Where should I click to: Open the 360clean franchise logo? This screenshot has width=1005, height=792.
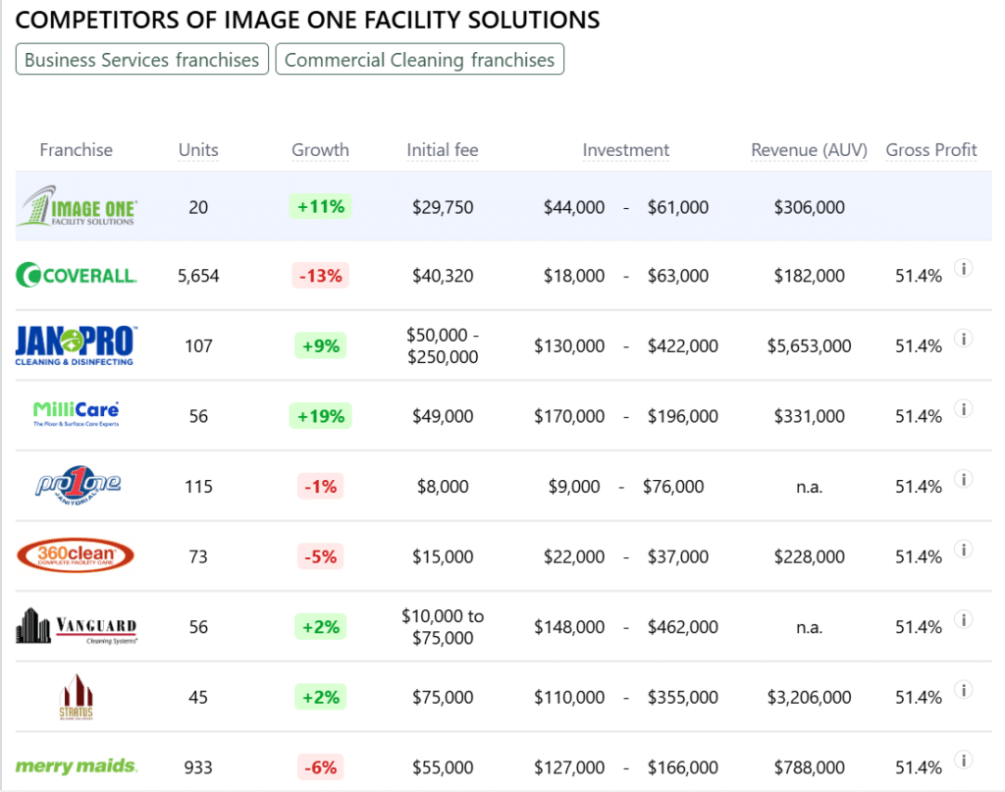coord(76,554)
